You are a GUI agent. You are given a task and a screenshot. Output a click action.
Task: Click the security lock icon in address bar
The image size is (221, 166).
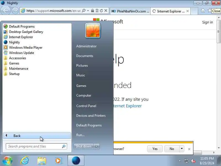(93, 11)
